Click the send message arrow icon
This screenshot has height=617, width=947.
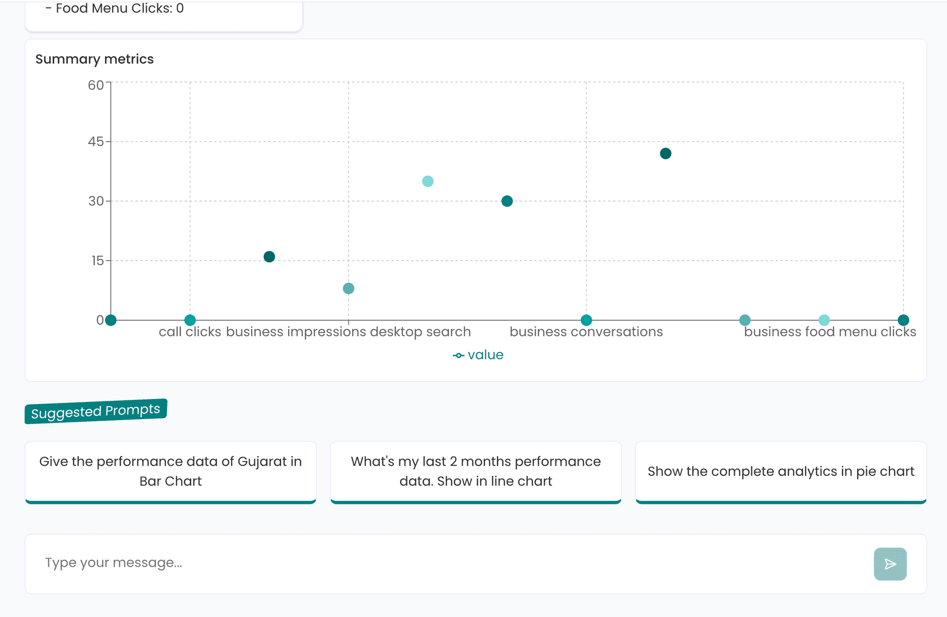click(x=890, y=564)
